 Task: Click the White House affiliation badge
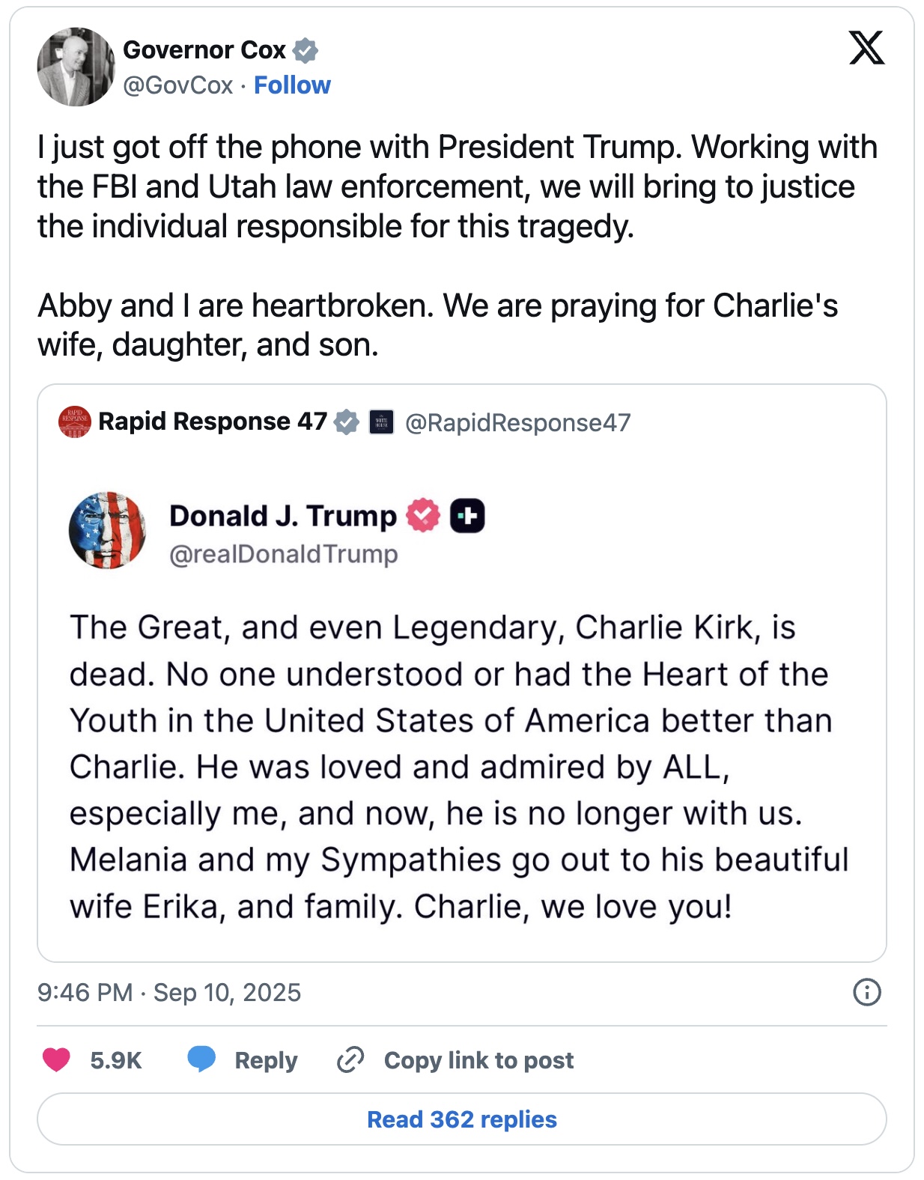click(x=381, y=422)
